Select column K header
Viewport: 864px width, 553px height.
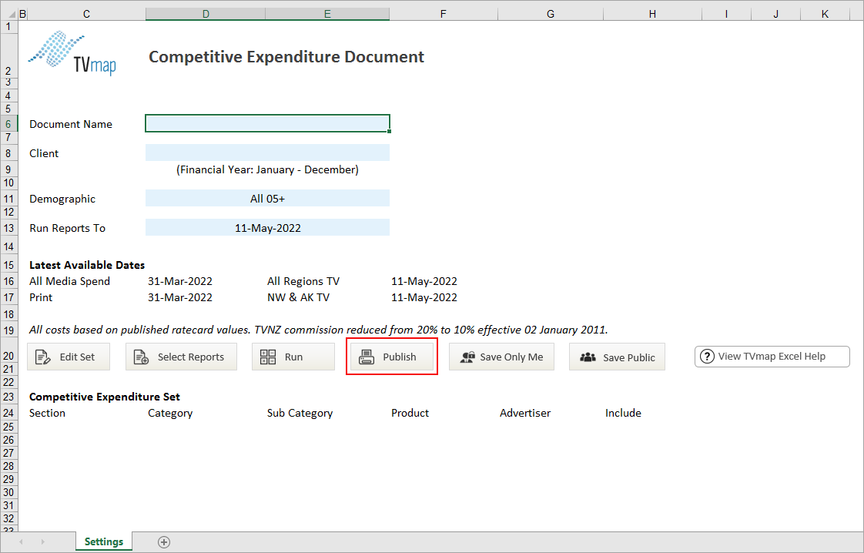coord(825,14)
